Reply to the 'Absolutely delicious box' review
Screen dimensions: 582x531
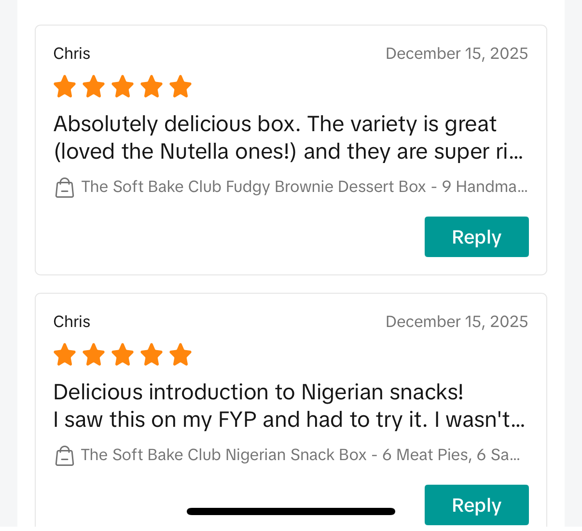(476, 237)
